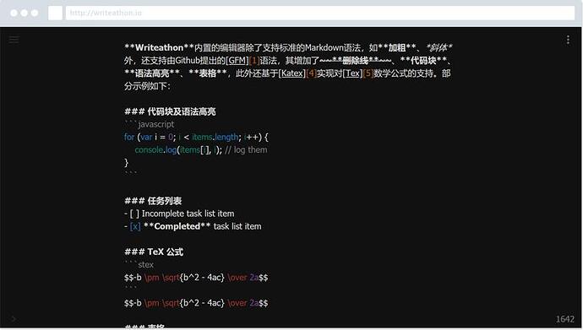
Task: Click the expand arrow in the editor's bottom-left corner
Action: coord(14,318)
